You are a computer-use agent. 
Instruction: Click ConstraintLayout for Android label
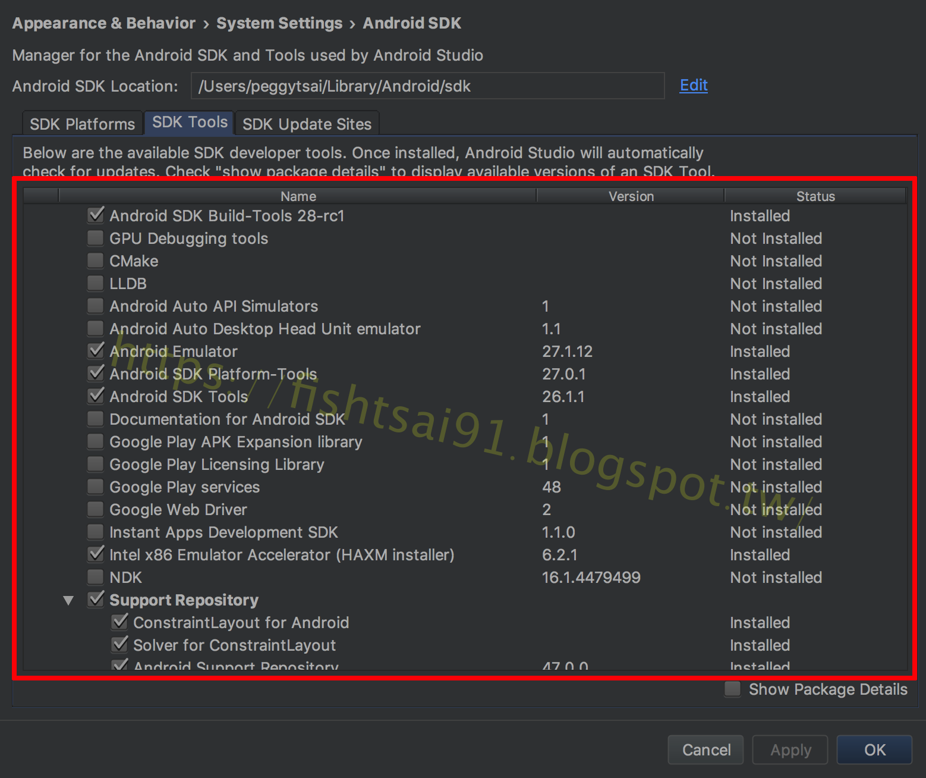tap(241, 623)
